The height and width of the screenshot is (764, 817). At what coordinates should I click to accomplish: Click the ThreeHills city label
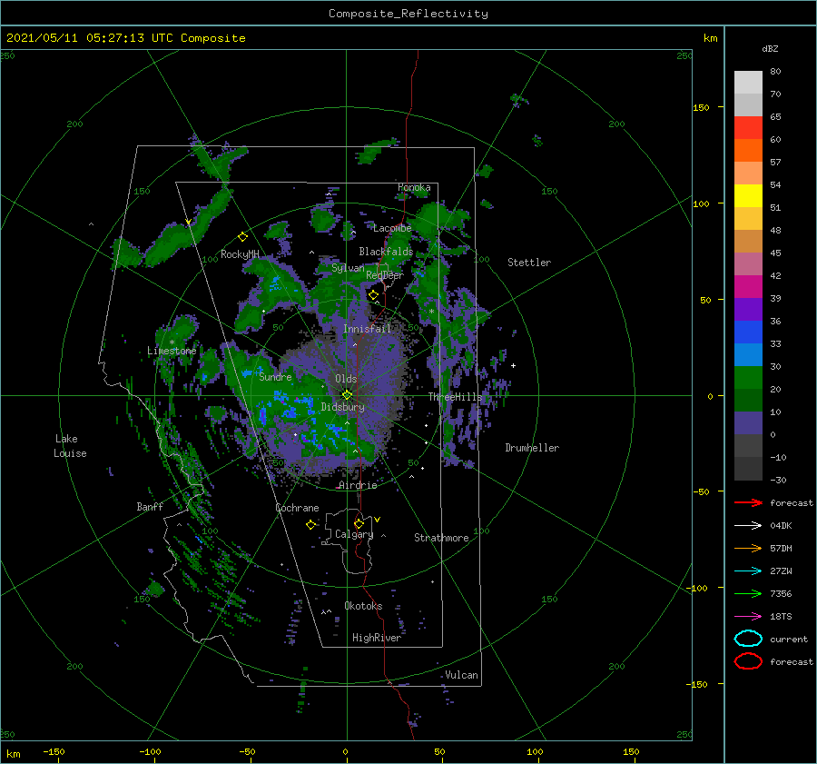click(455, 397)
